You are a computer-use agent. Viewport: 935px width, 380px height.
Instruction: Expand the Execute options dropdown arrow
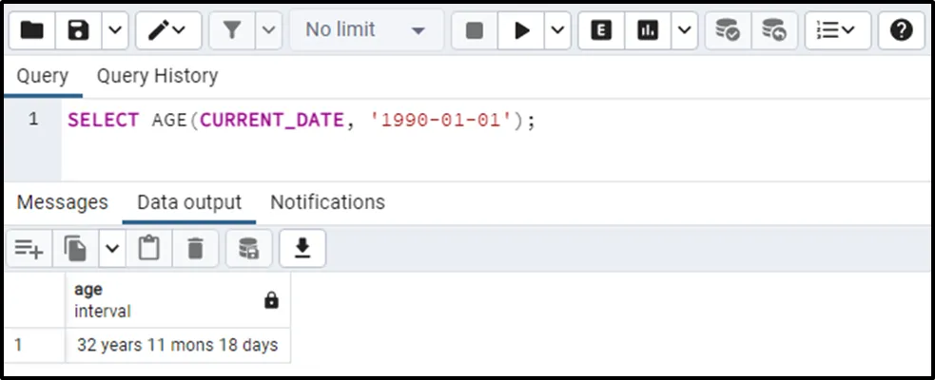click(556, 30)
